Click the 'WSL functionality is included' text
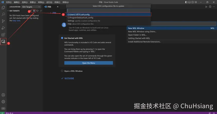Viewport: 217px width, 114px height. (x=88, y=44)
